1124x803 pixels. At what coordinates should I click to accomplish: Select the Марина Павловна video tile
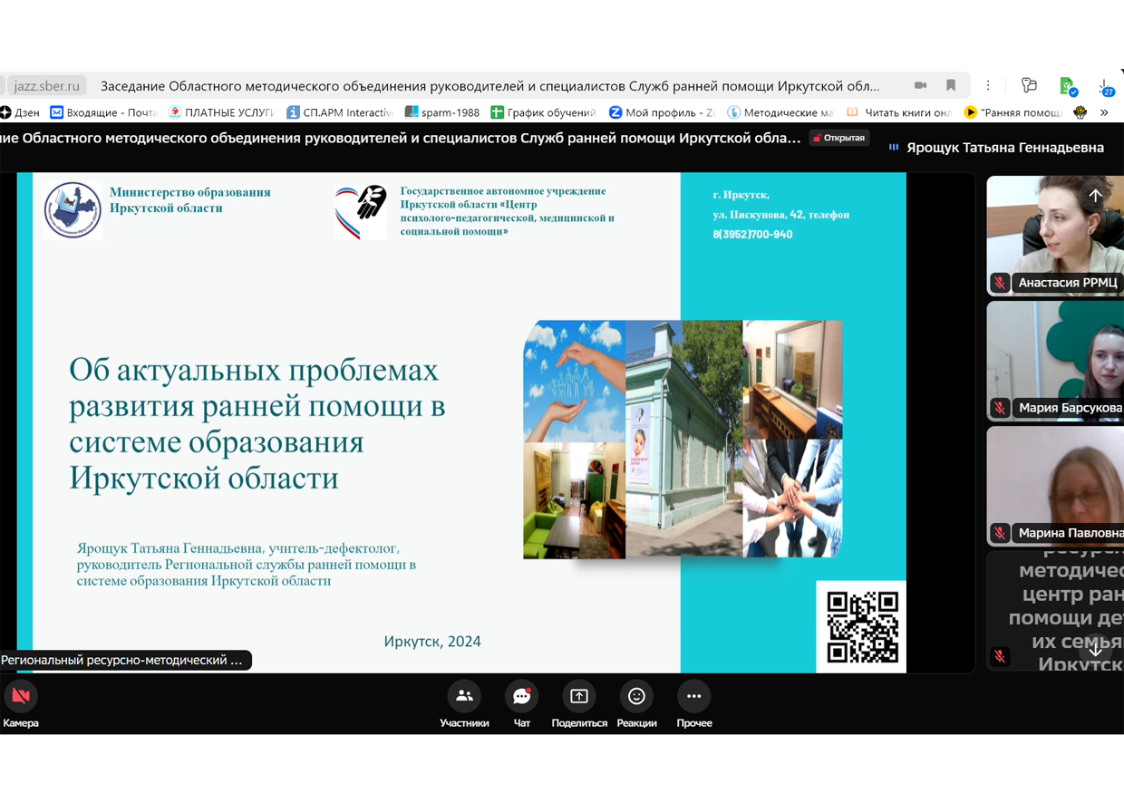click(x=1055, y=486)
